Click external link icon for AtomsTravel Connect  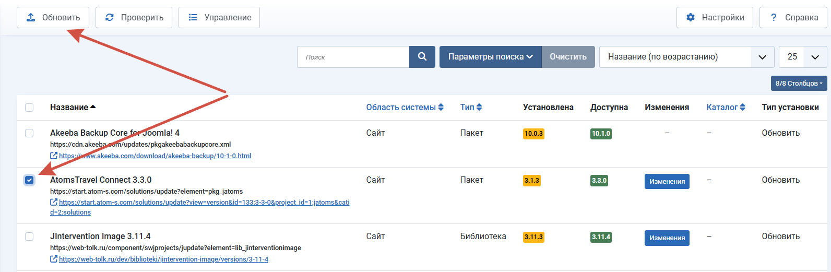click(54, 202)
